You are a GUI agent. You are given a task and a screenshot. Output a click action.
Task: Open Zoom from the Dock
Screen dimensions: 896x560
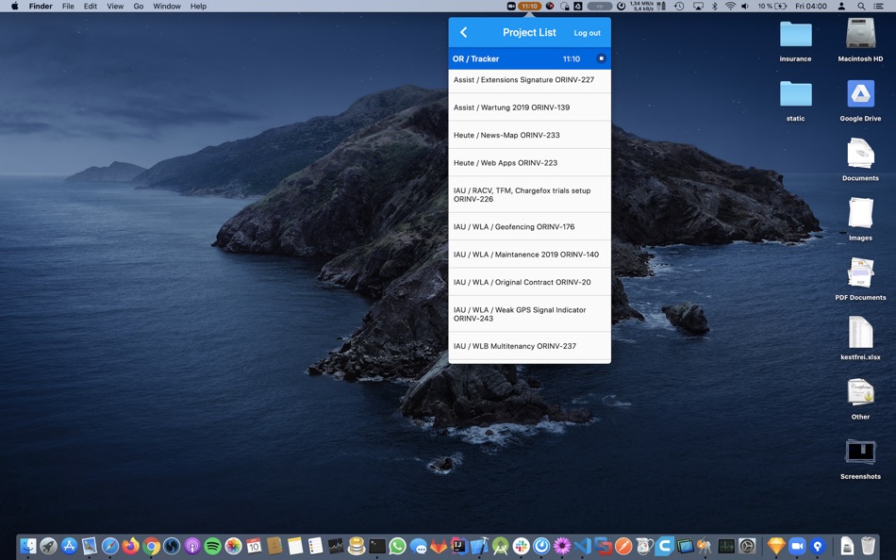797,546
